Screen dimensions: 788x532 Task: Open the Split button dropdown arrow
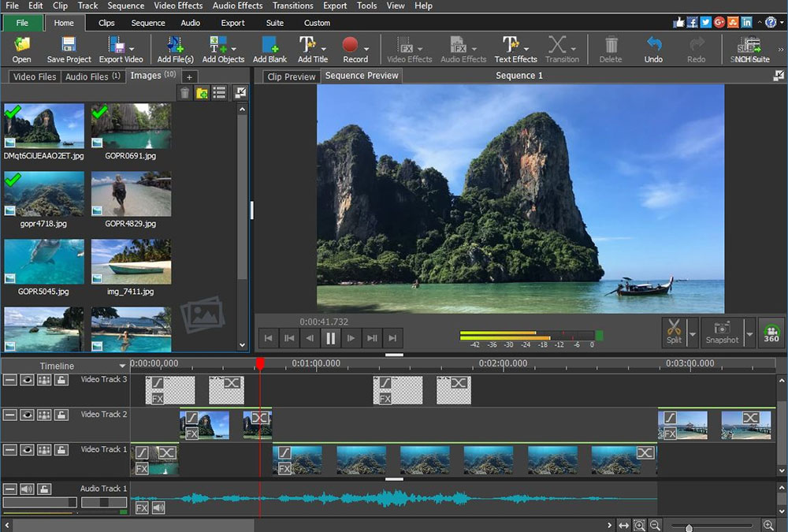click(692, 334)
